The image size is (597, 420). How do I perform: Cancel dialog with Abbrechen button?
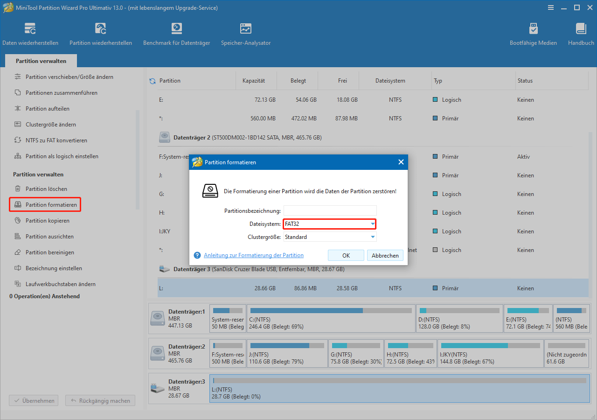(x=385, y=255)
